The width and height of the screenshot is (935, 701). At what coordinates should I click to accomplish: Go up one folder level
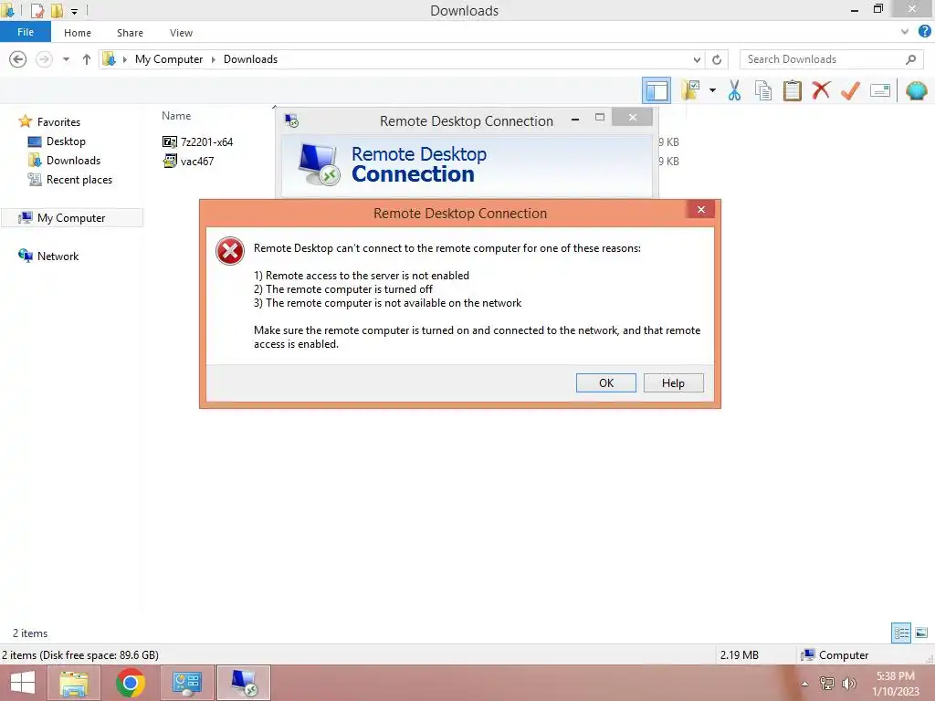[x=87, y=59]
